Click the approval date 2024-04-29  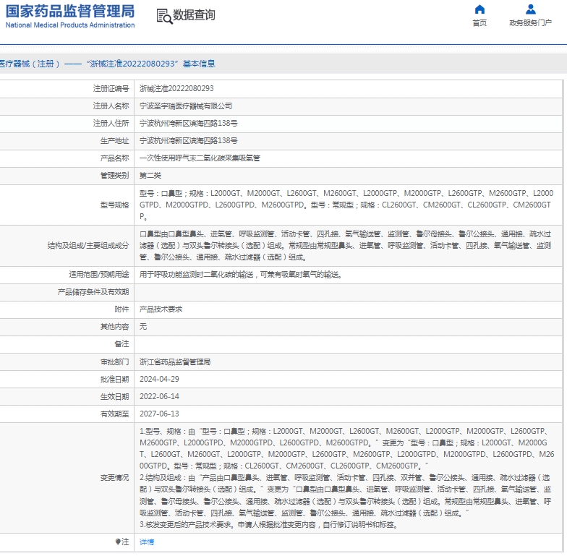point(159,379)
